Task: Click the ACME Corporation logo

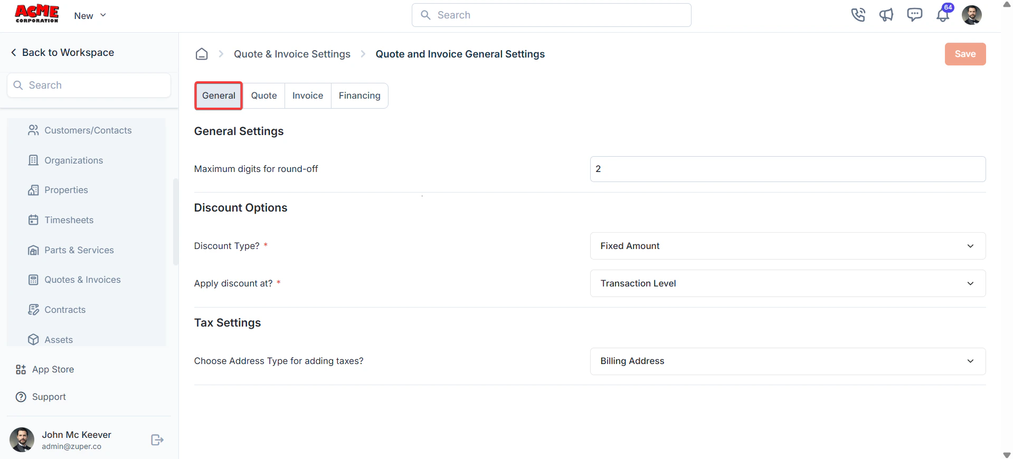Action: (x=37, y=14)
